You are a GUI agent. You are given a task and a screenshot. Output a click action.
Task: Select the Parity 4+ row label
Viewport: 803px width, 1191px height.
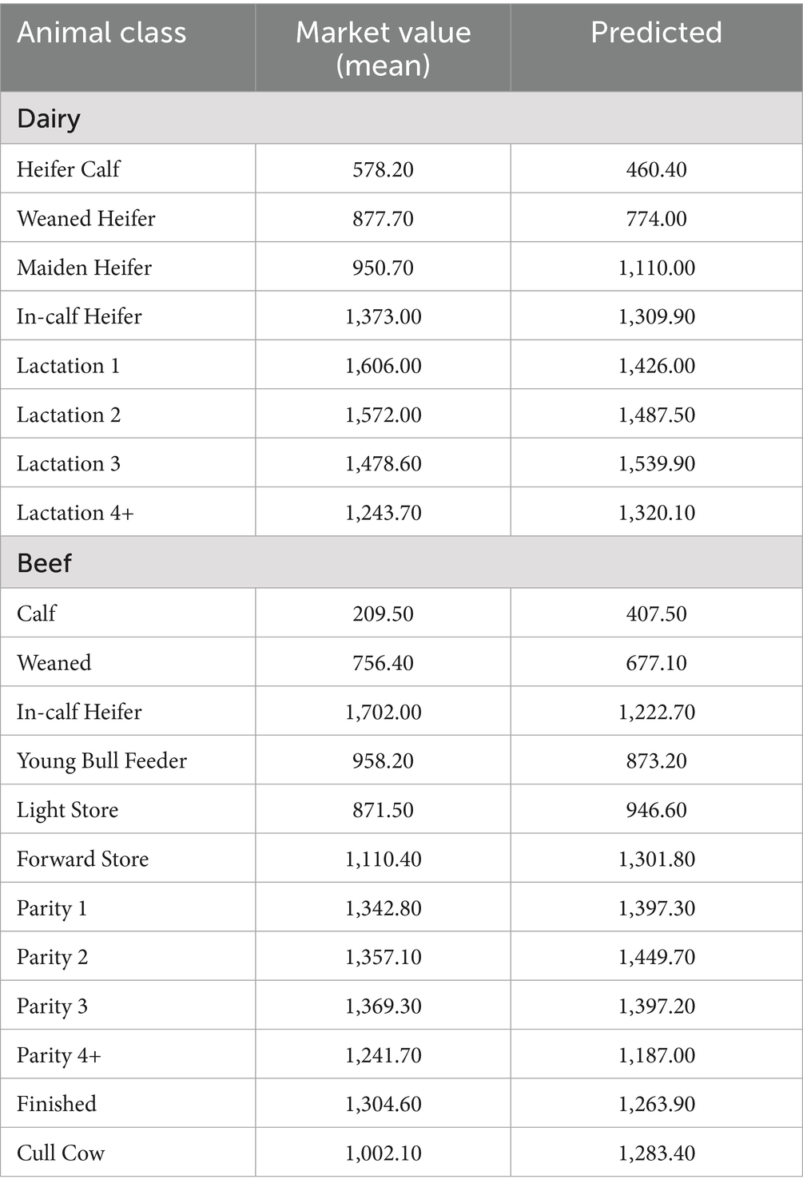[59, 1055]
